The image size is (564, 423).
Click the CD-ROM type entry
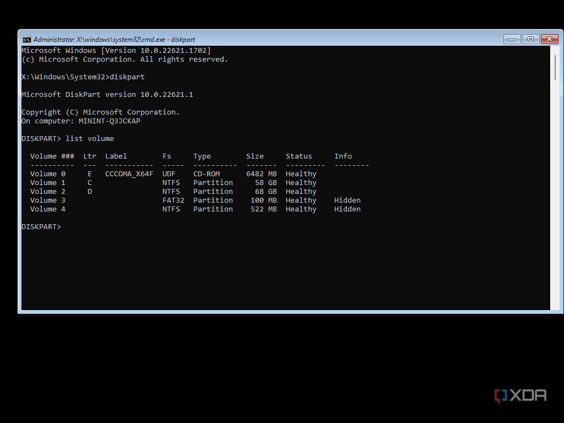(x=207, y=174)
